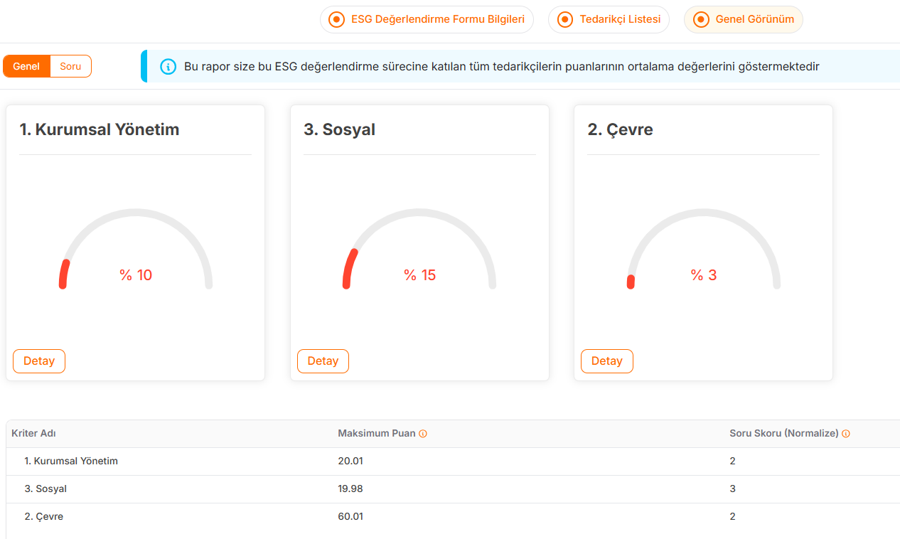The image size is (900, 539).
Task: Select the Genel view toggle
Action: coord(26,66)
